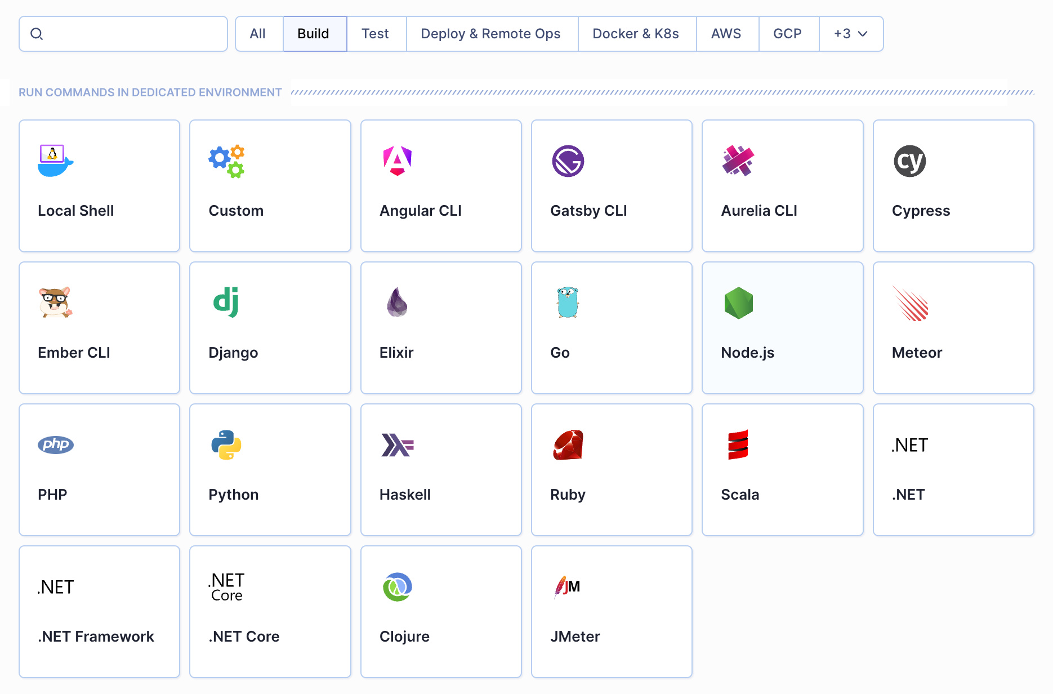Click the Gatsby CLI label
This screenshot has height=694, width=1053.
click(588, 211)
